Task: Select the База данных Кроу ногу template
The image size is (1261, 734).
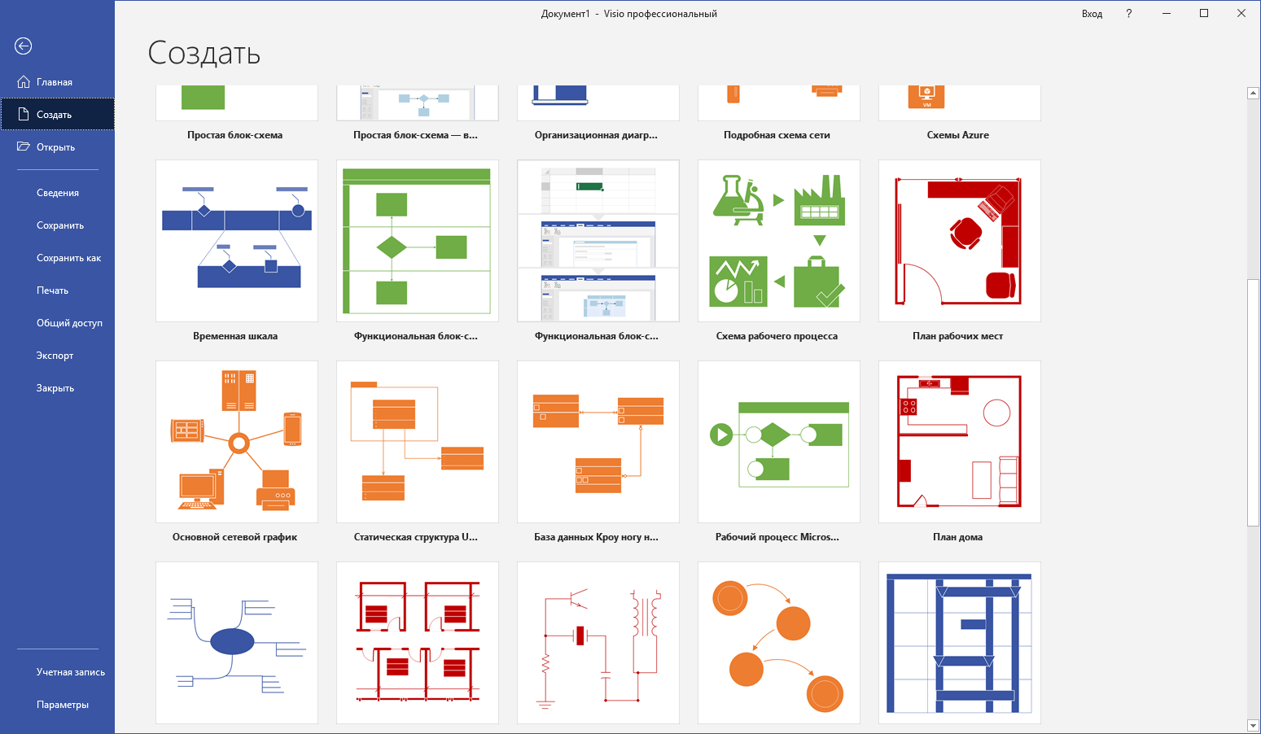Action: point(598,442)
